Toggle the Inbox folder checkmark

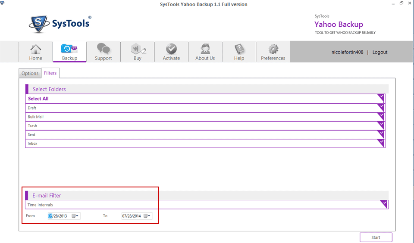pyautogui.click(x=381, y=143)
